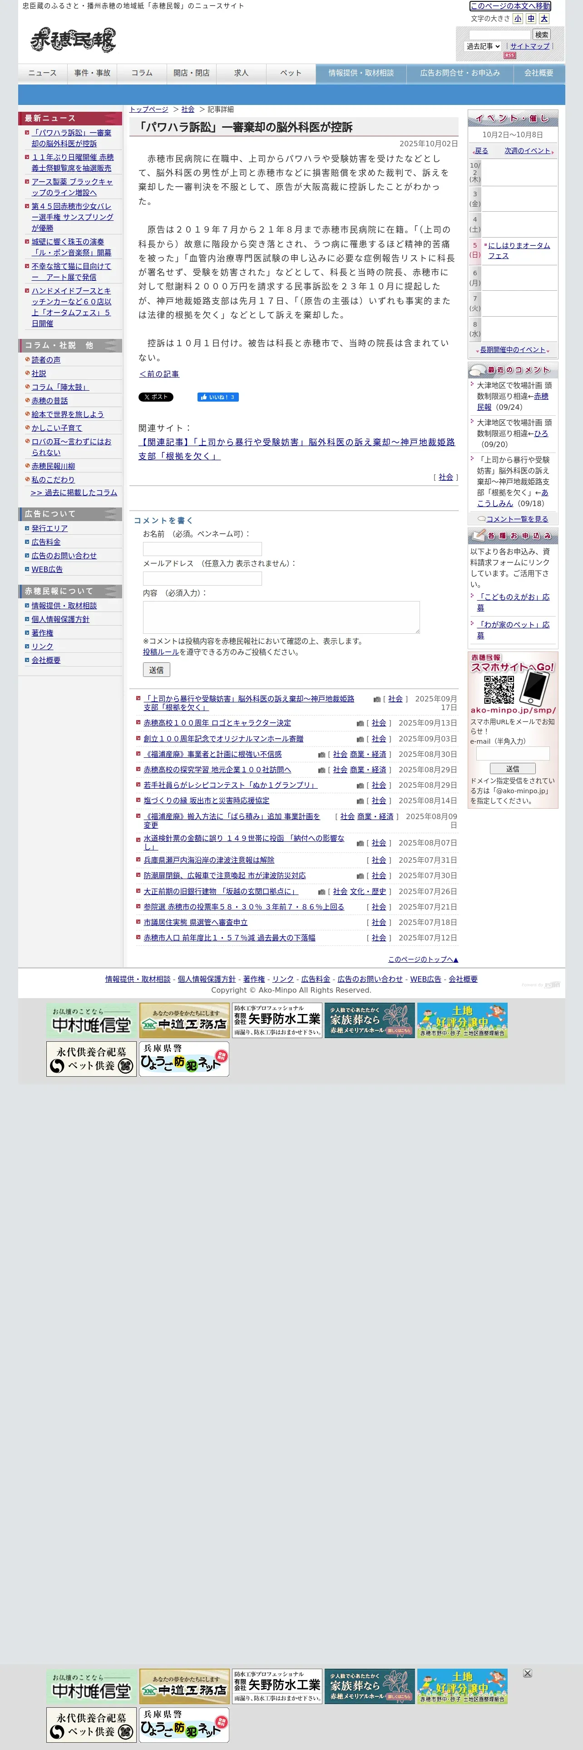Open the 読者の声 sidebar link
This screenshot has width=583, height=1750.
(x=46, y=360)
